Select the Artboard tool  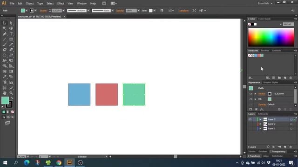coord(5,88)
